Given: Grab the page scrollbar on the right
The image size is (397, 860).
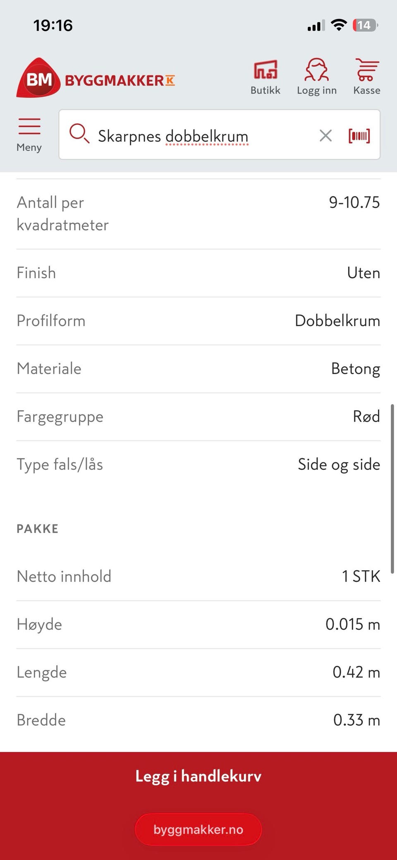Looking at the screenshot, I should [x=392, y=488].
